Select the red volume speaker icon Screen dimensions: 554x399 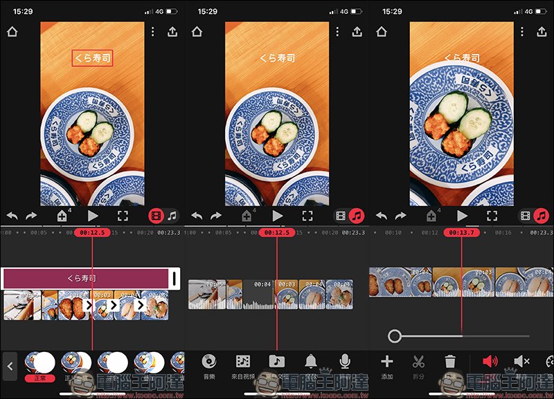coord(490,361)
